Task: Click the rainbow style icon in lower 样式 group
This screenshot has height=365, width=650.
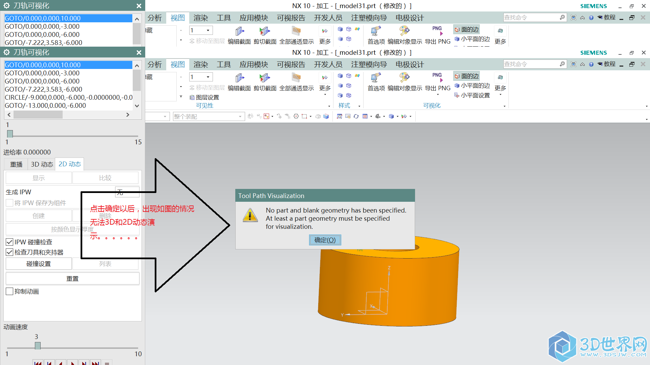Action: click(x=357, y=76)
